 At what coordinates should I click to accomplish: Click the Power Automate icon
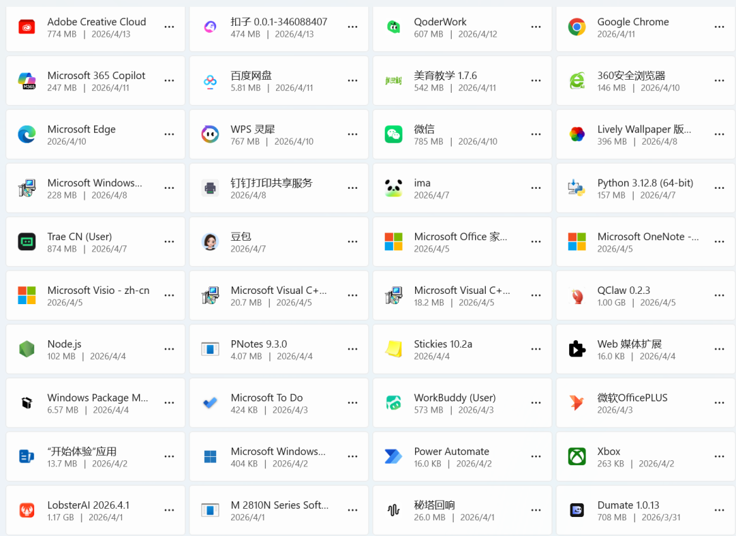[393, 456]
